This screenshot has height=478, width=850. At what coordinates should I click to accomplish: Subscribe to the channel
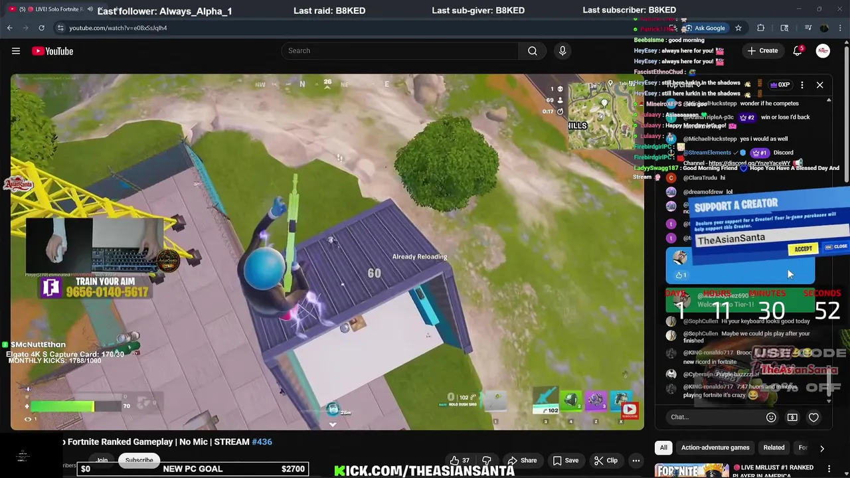tap(139, 460)
